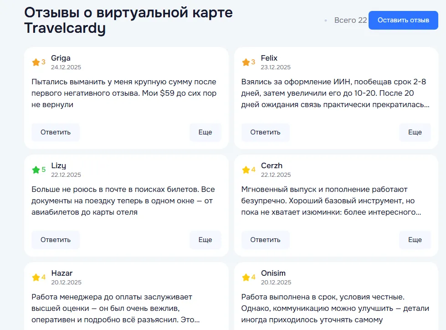The width and height of the screenshot is (446, 330).
Task: Reply to Griga's review with Ответить
Action: [x=56, y=132]
